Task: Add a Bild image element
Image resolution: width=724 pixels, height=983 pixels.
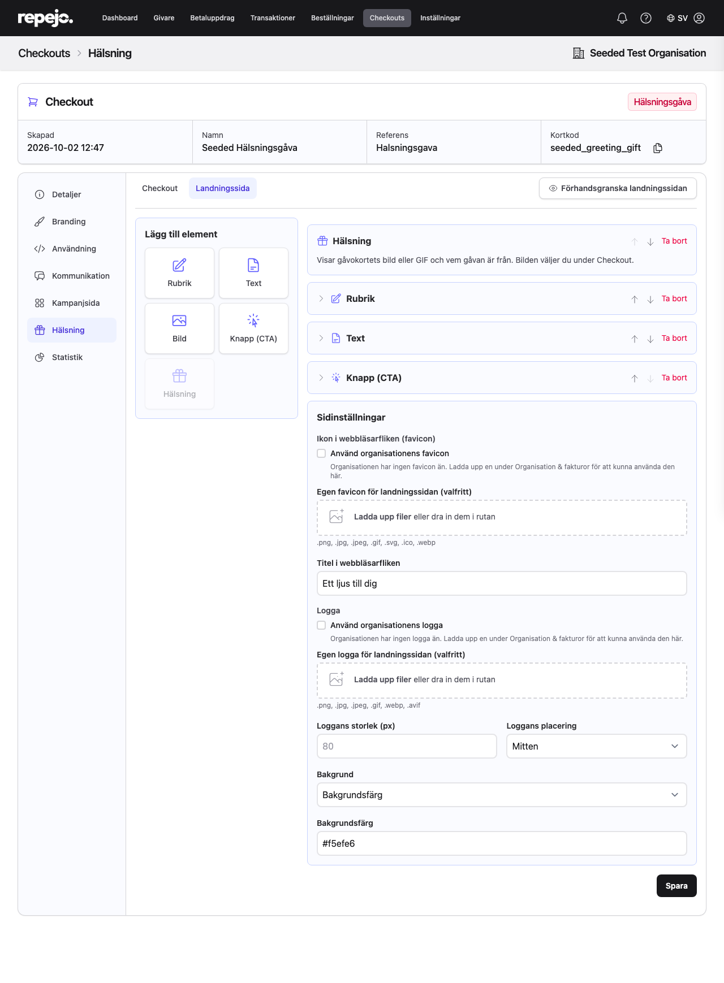Action: 179,328
